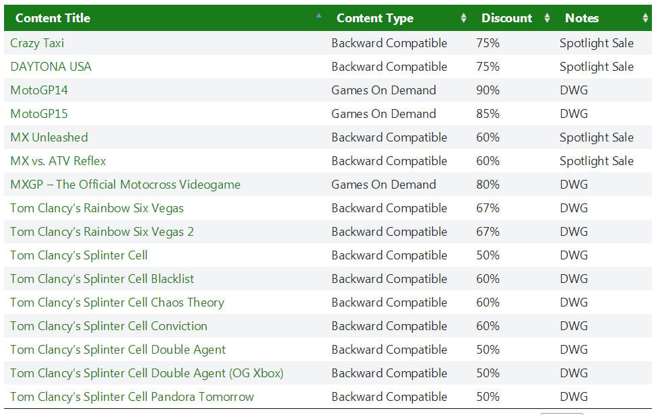Click the Content Title header text
Image resolution: width=660 pixels, height=415 pixels.
coord(53,18)
